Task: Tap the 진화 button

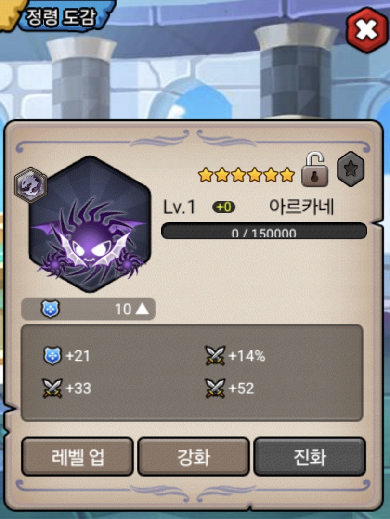Action: coord(310,457)
